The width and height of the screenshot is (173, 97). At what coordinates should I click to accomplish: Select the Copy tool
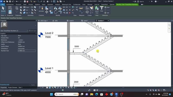pos(51,12)
